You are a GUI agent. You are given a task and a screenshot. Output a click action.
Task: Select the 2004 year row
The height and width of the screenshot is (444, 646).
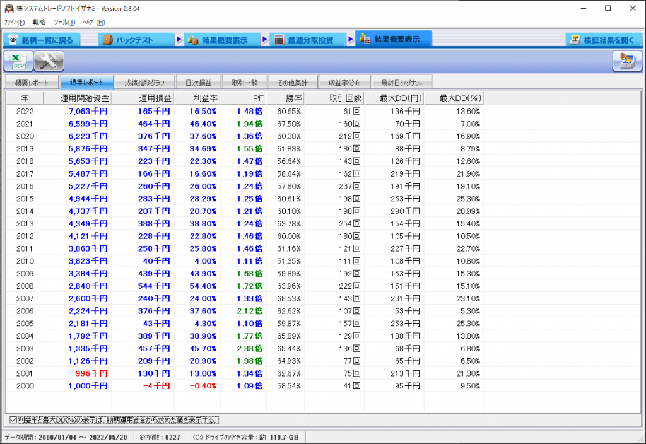(x=245, y=336)
